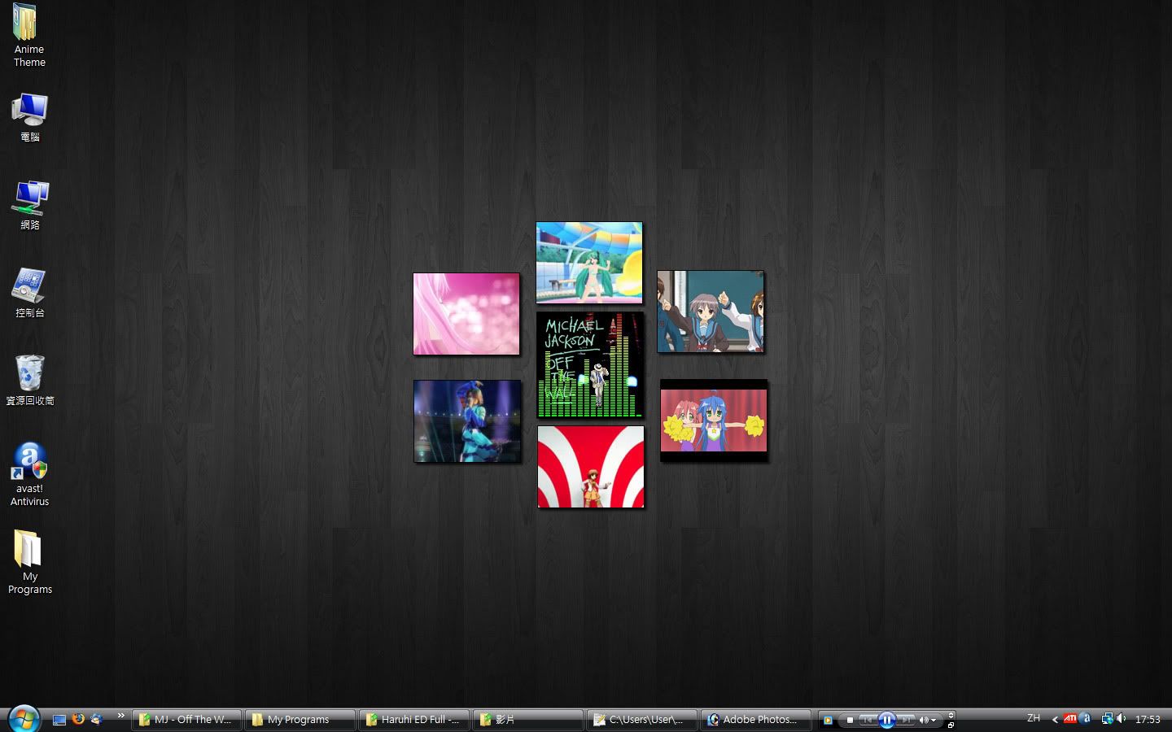This screenshot has width=1172, height=732.
Task: Show hidden tray icons arrow
Action: tap(1055, 719)
